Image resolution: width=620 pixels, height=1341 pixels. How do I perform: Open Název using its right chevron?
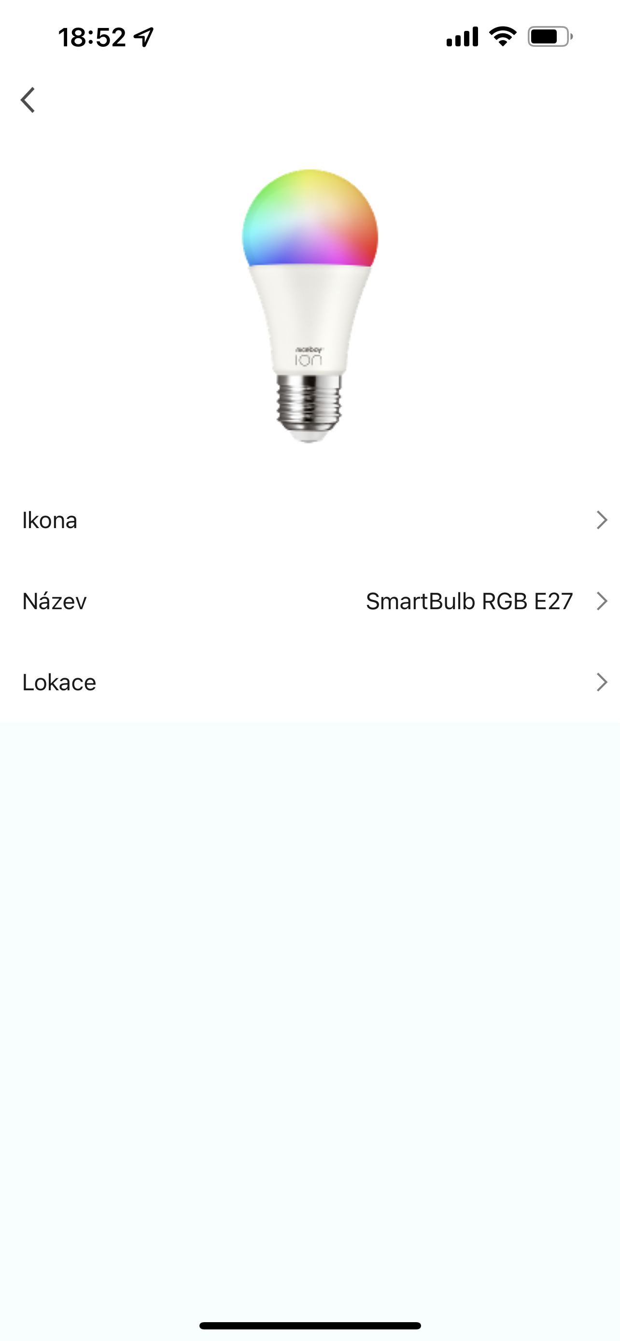tap(602, 601)
